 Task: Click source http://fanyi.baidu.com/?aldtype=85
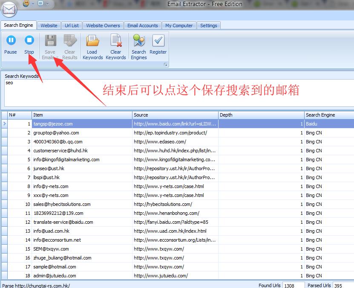point(171,222)
